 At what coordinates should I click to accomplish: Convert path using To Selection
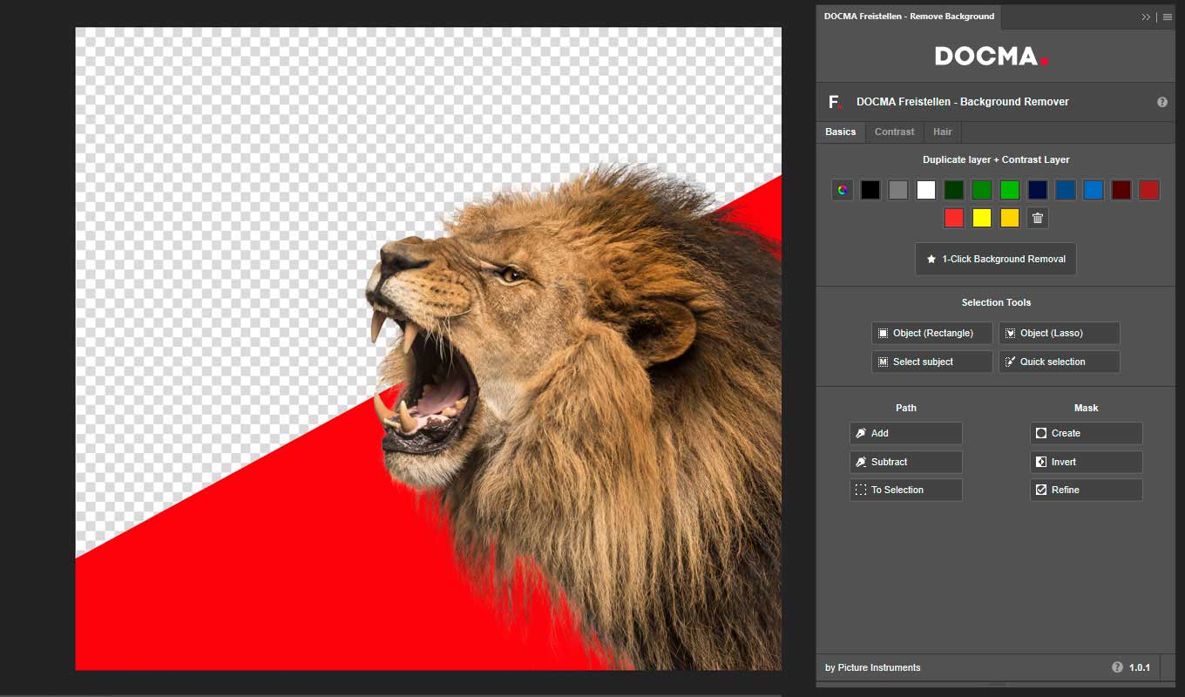click(905, 490)
